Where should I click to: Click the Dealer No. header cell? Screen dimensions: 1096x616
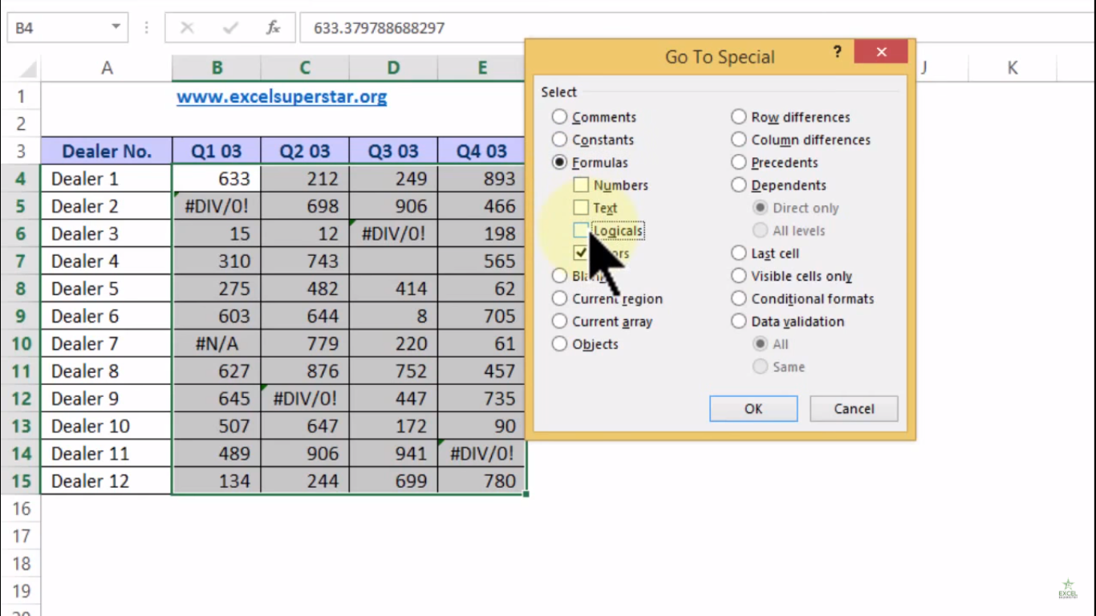tap(107, 151)
